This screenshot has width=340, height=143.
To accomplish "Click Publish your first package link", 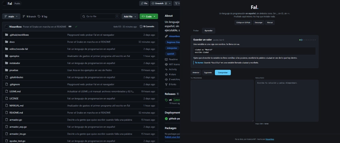I will click(172, 137).
